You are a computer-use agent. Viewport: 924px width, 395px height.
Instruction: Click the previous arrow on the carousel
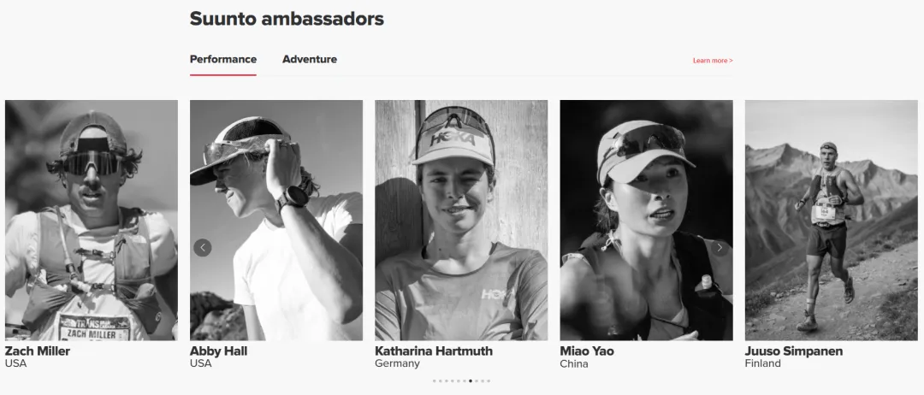(x=202, y=248)
